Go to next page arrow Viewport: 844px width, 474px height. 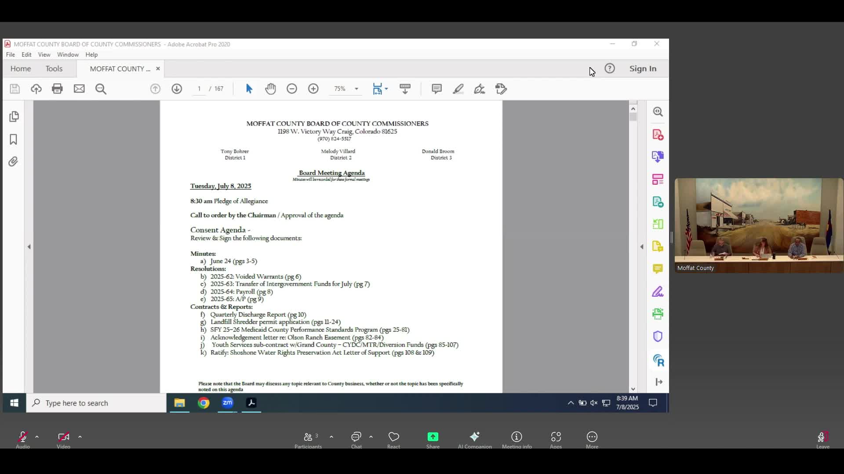click(177, 89)
